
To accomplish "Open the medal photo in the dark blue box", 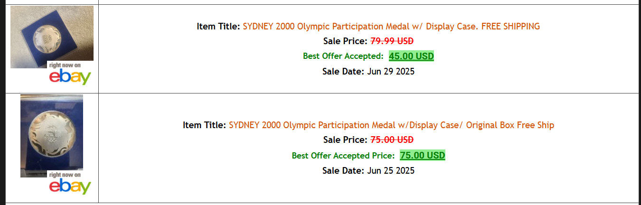I will [x=52, y=133].
